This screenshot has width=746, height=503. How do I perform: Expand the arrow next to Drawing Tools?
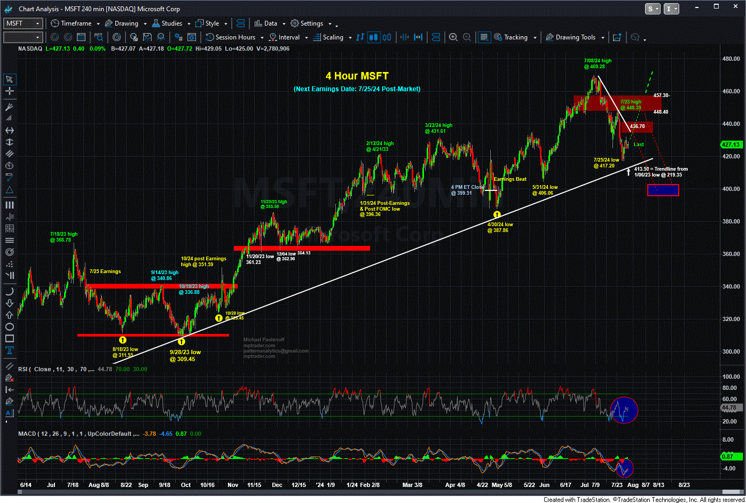click(603, 38)
